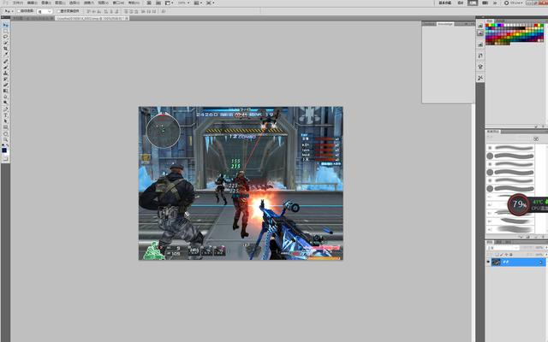Select the Move tool in the toolbox

tap(6, 26)
